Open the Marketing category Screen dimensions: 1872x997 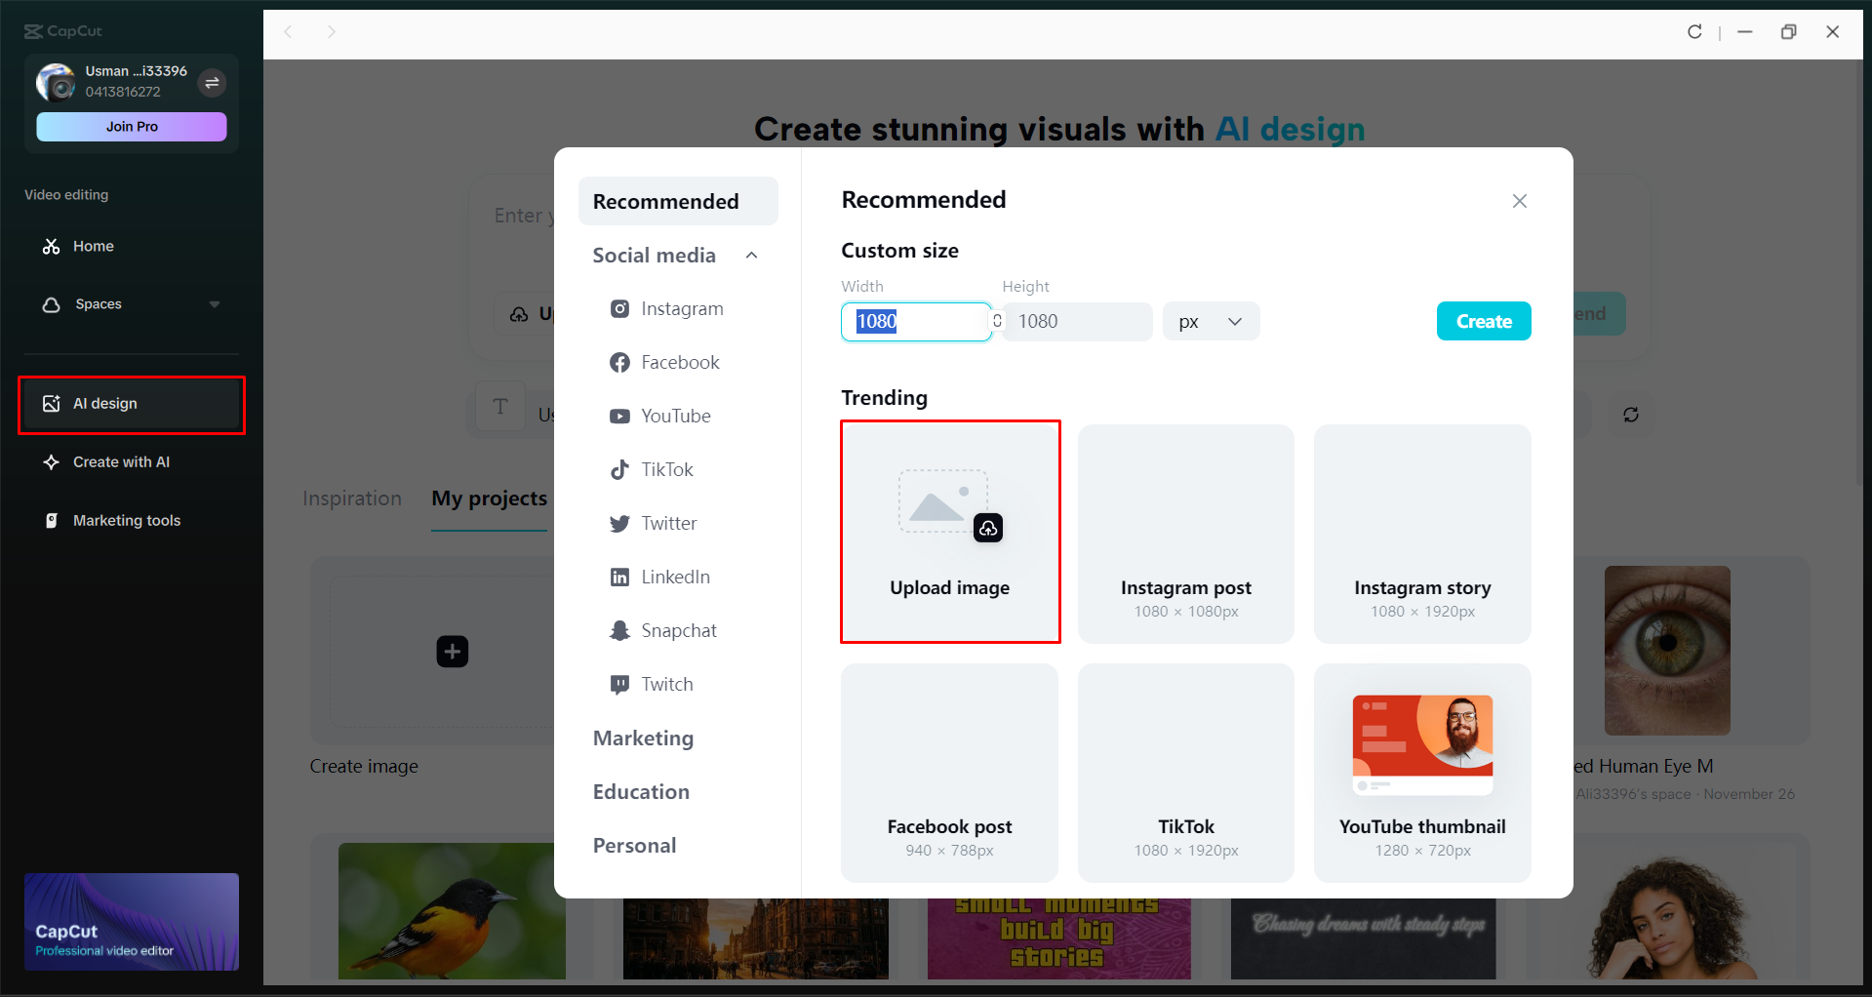(x=643, y=738)
